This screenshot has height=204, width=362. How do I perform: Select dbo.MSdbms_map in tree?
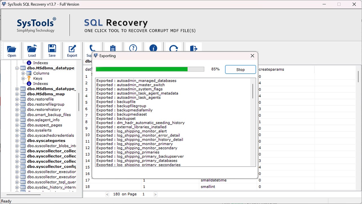(46, 94)
